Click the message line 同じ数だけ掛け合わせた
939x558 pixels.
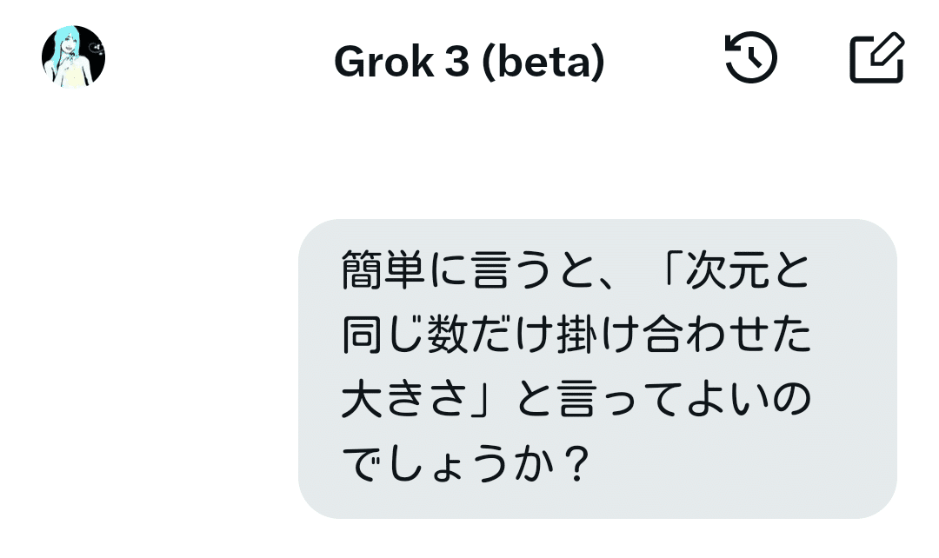[576, 335]
